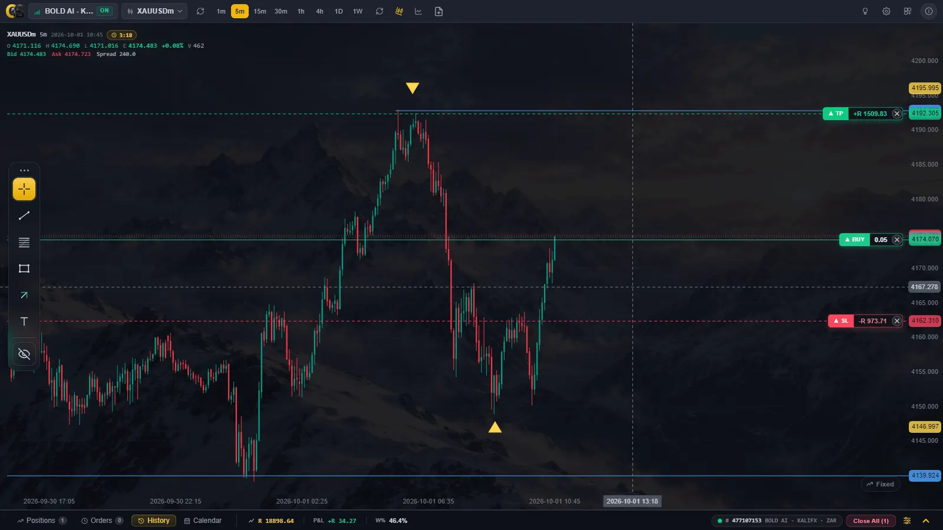Open the Orders tab
943x530 pixels.
(x=102, y=521)
